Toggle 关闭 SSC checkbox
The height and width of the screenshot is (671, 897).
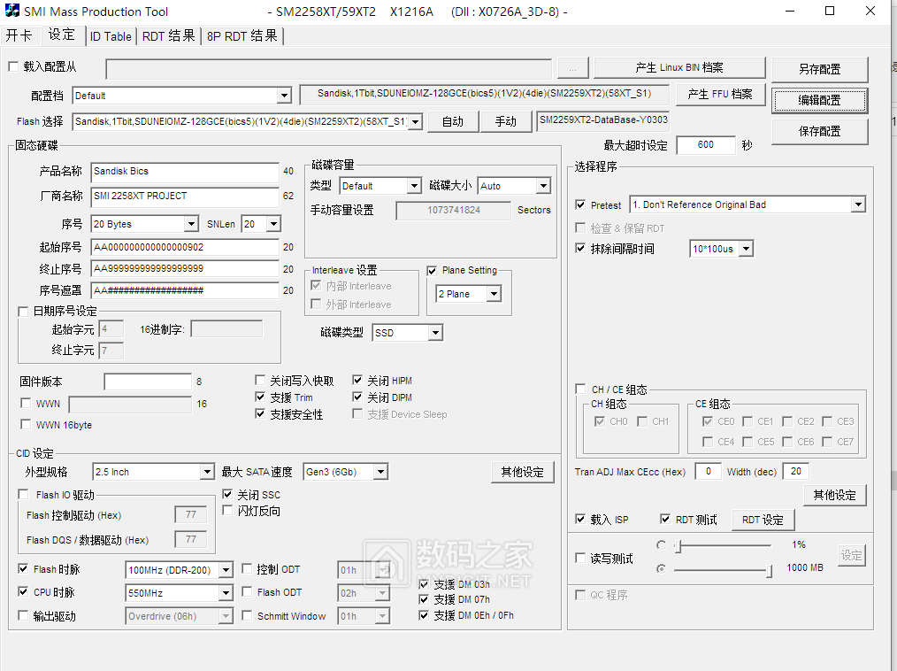(x=227, y=494)
